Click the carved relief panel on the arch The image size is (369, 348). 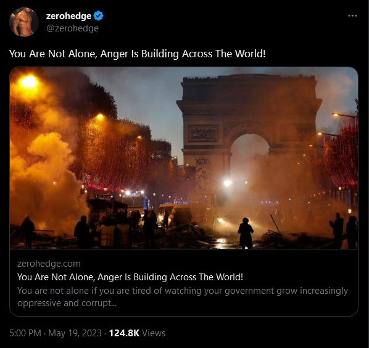[x=203, y=134]
